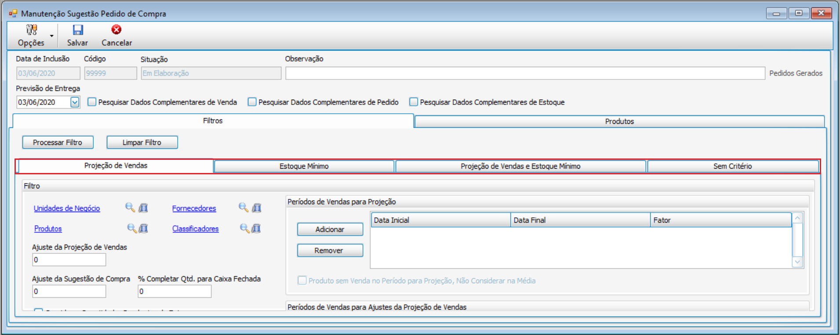
Task: Open the Opções toolbar menu icon
Action: tap(31, 30)
